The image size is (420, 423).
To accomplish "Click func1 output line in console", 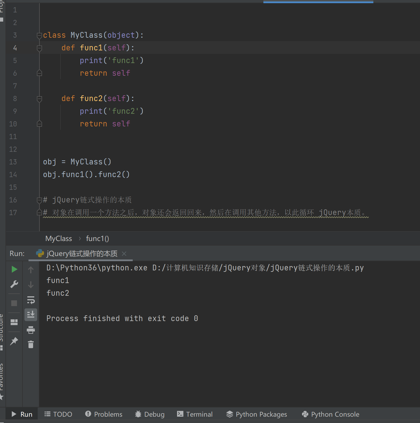I will pyautogui.click(x=58, y=280).
